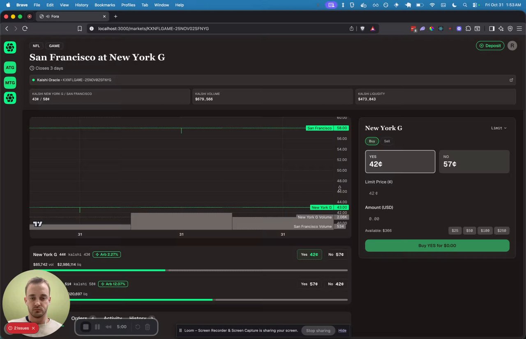Screen dimensions: 526x339
Task: Click the Deposit button
Action: [x=490, y=46]
